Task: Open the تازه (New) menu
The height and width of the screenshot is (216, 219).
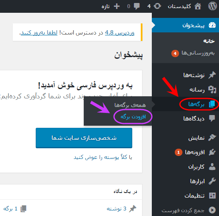Action: click(x=105, y=6)
